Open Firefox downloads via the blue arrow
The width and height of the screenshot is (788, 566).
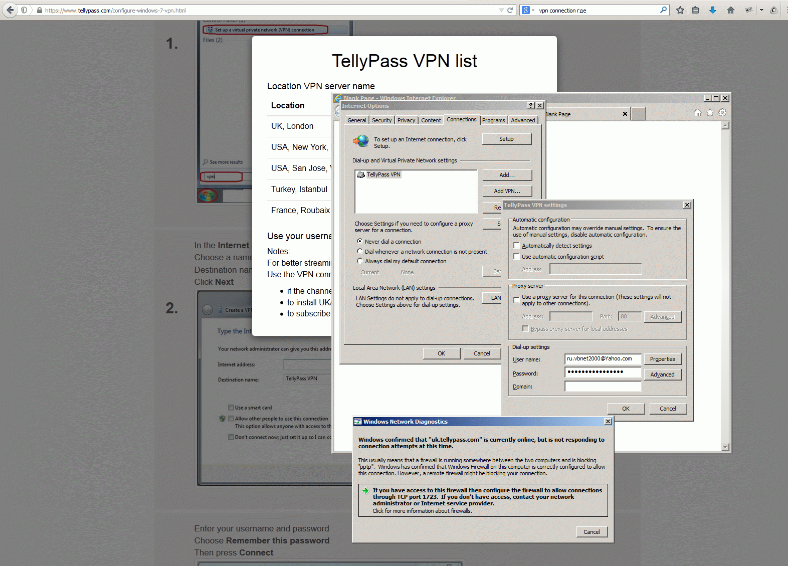pos(713,10)
